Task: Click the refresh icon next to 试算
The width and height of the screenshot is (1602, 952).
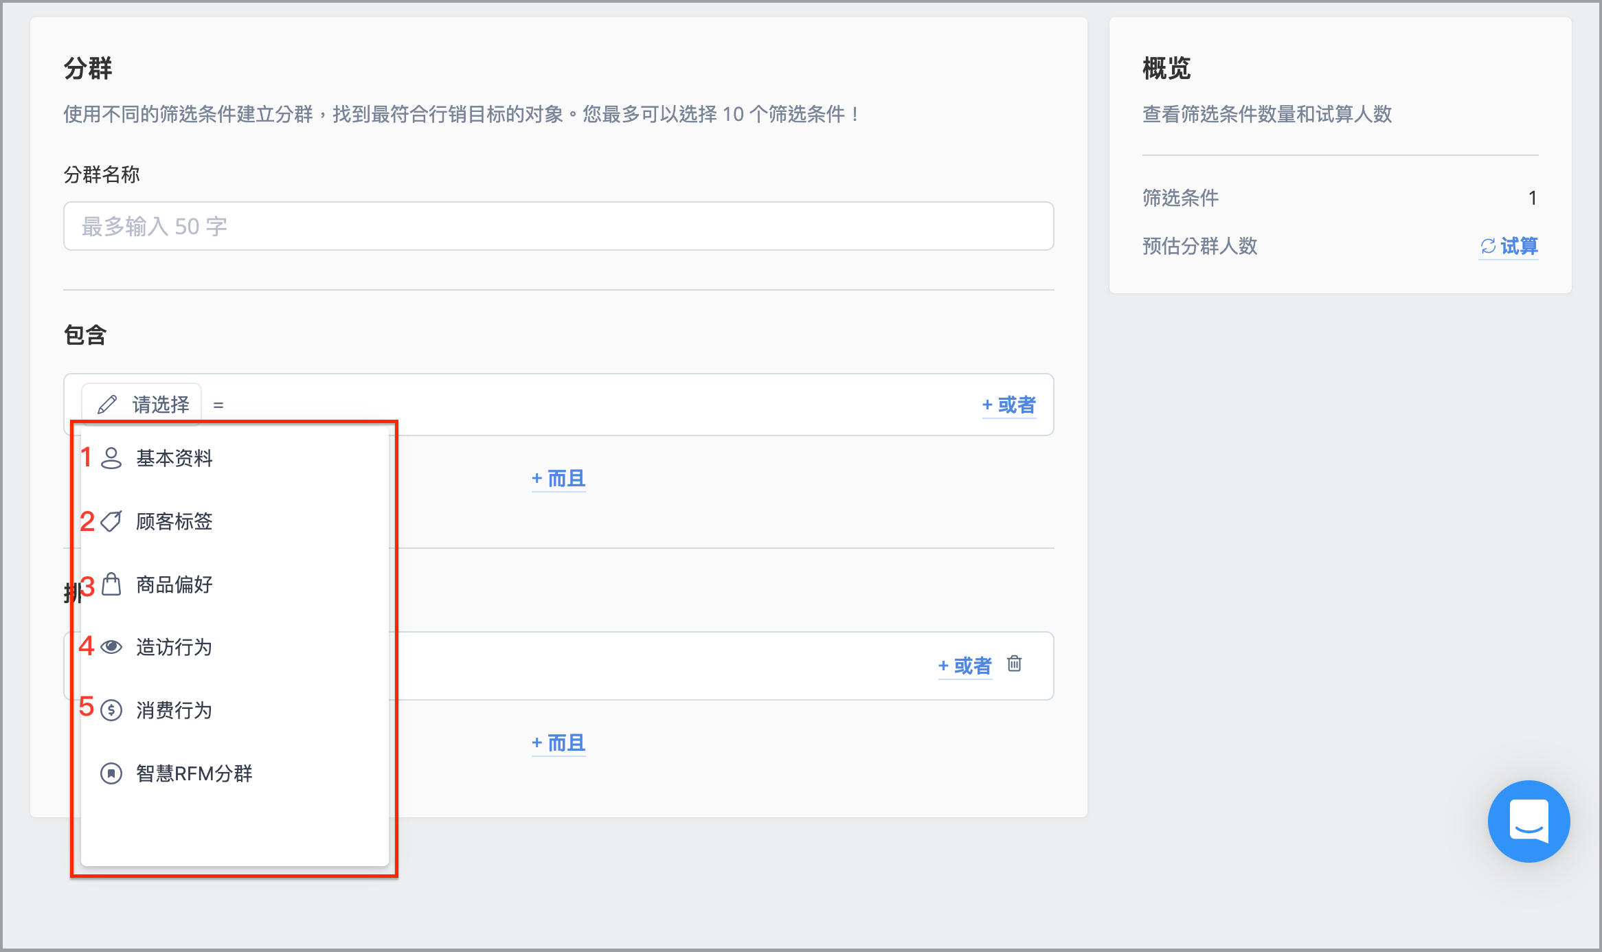Action: [x=1488, y=246]
